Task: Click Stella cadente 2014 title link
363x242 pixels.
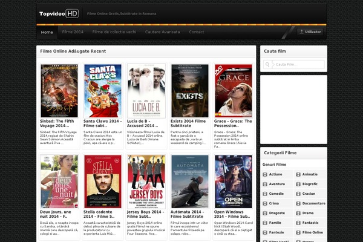Action: [x=99, y=214]
